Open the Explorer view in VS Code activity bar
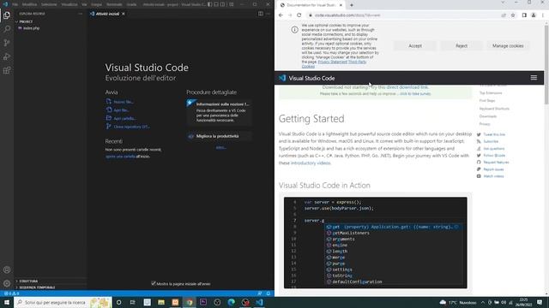Viewport: 549px width, 308px height. pyautogui.click(x=7, y=15)
